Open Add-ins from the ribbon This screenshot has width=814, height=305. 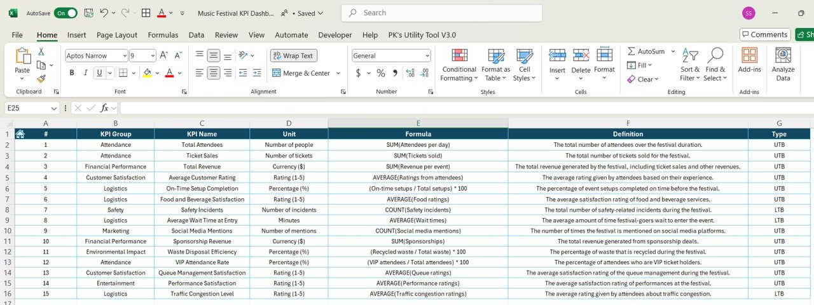click(750, 61)
